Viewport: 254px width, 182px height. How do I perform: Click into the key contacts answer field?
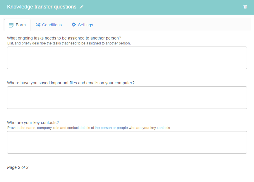pyautogui.click(x=127, y=142)
